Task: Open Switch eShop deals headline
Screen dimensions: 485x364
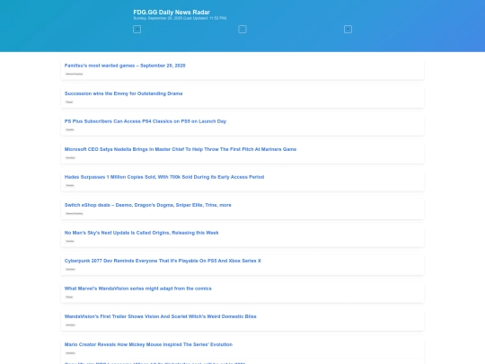Action: click(x=148, y=205)
